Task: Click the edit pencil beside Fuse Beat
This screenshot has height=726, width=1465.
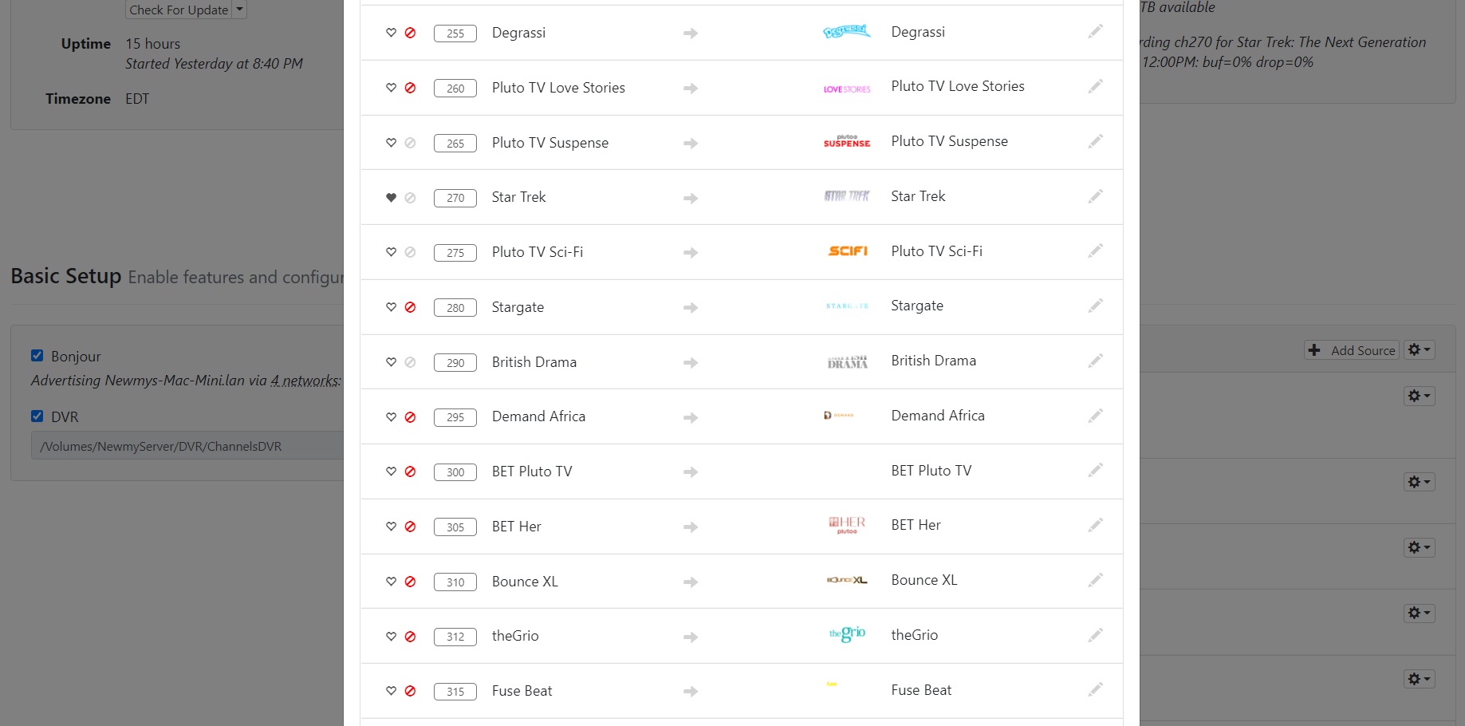Action: tap(1096, 689)
